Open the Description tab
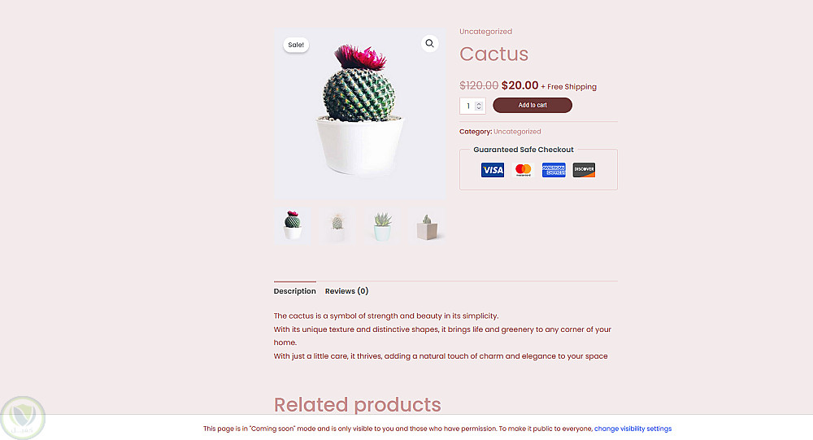This screenshot has height=440, width=813. tap(294, 291)
